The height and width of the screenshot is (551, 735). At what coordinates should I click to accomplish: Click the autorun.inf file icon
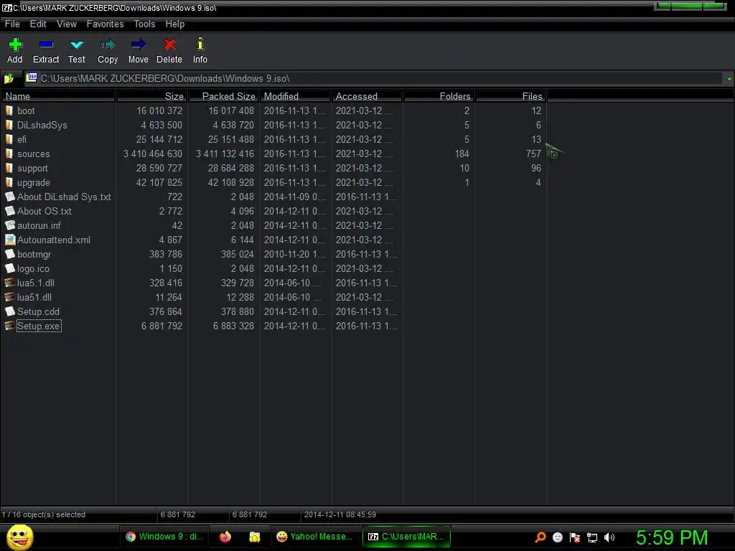point(10,225)
